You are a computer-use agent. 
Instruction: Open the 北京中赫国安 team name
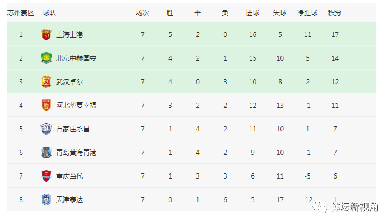tap(76, 58)
